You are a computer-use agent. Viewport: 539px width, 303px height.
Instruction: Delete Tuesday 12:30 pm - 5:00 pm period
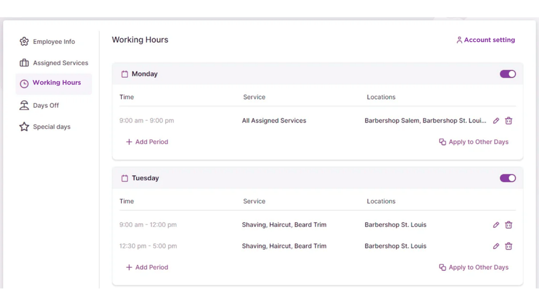(509, 246)
